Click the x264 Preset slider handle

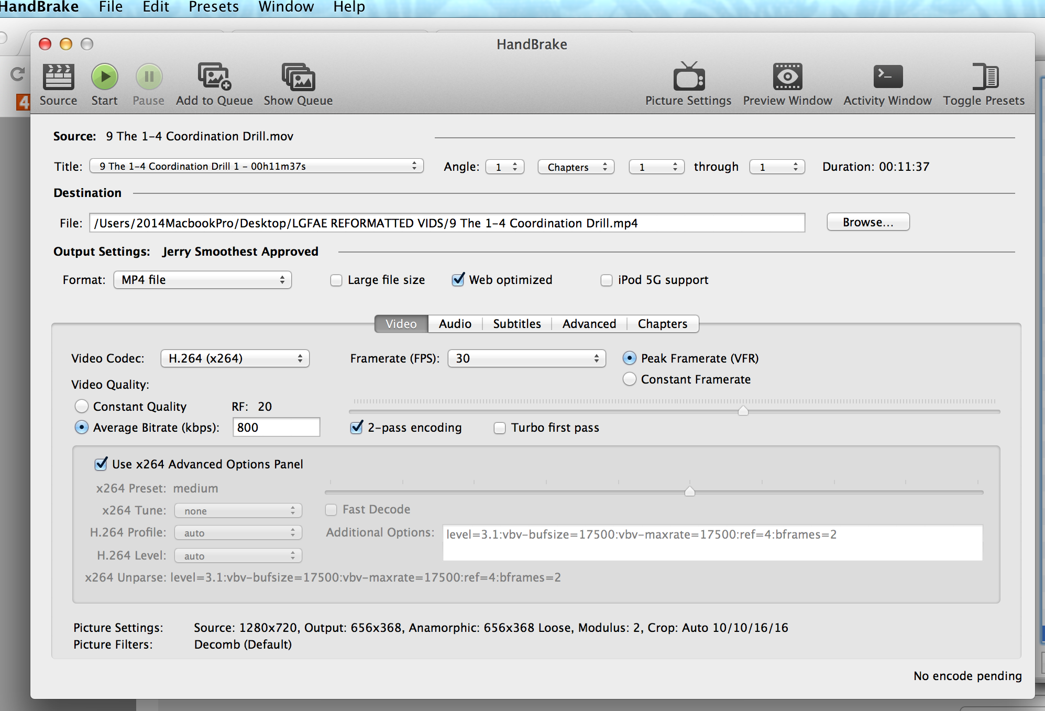coord(690,491)
